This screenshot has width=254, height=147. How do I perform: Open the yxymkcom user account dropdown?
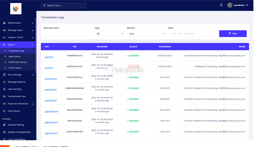click(x=238, y=5)
